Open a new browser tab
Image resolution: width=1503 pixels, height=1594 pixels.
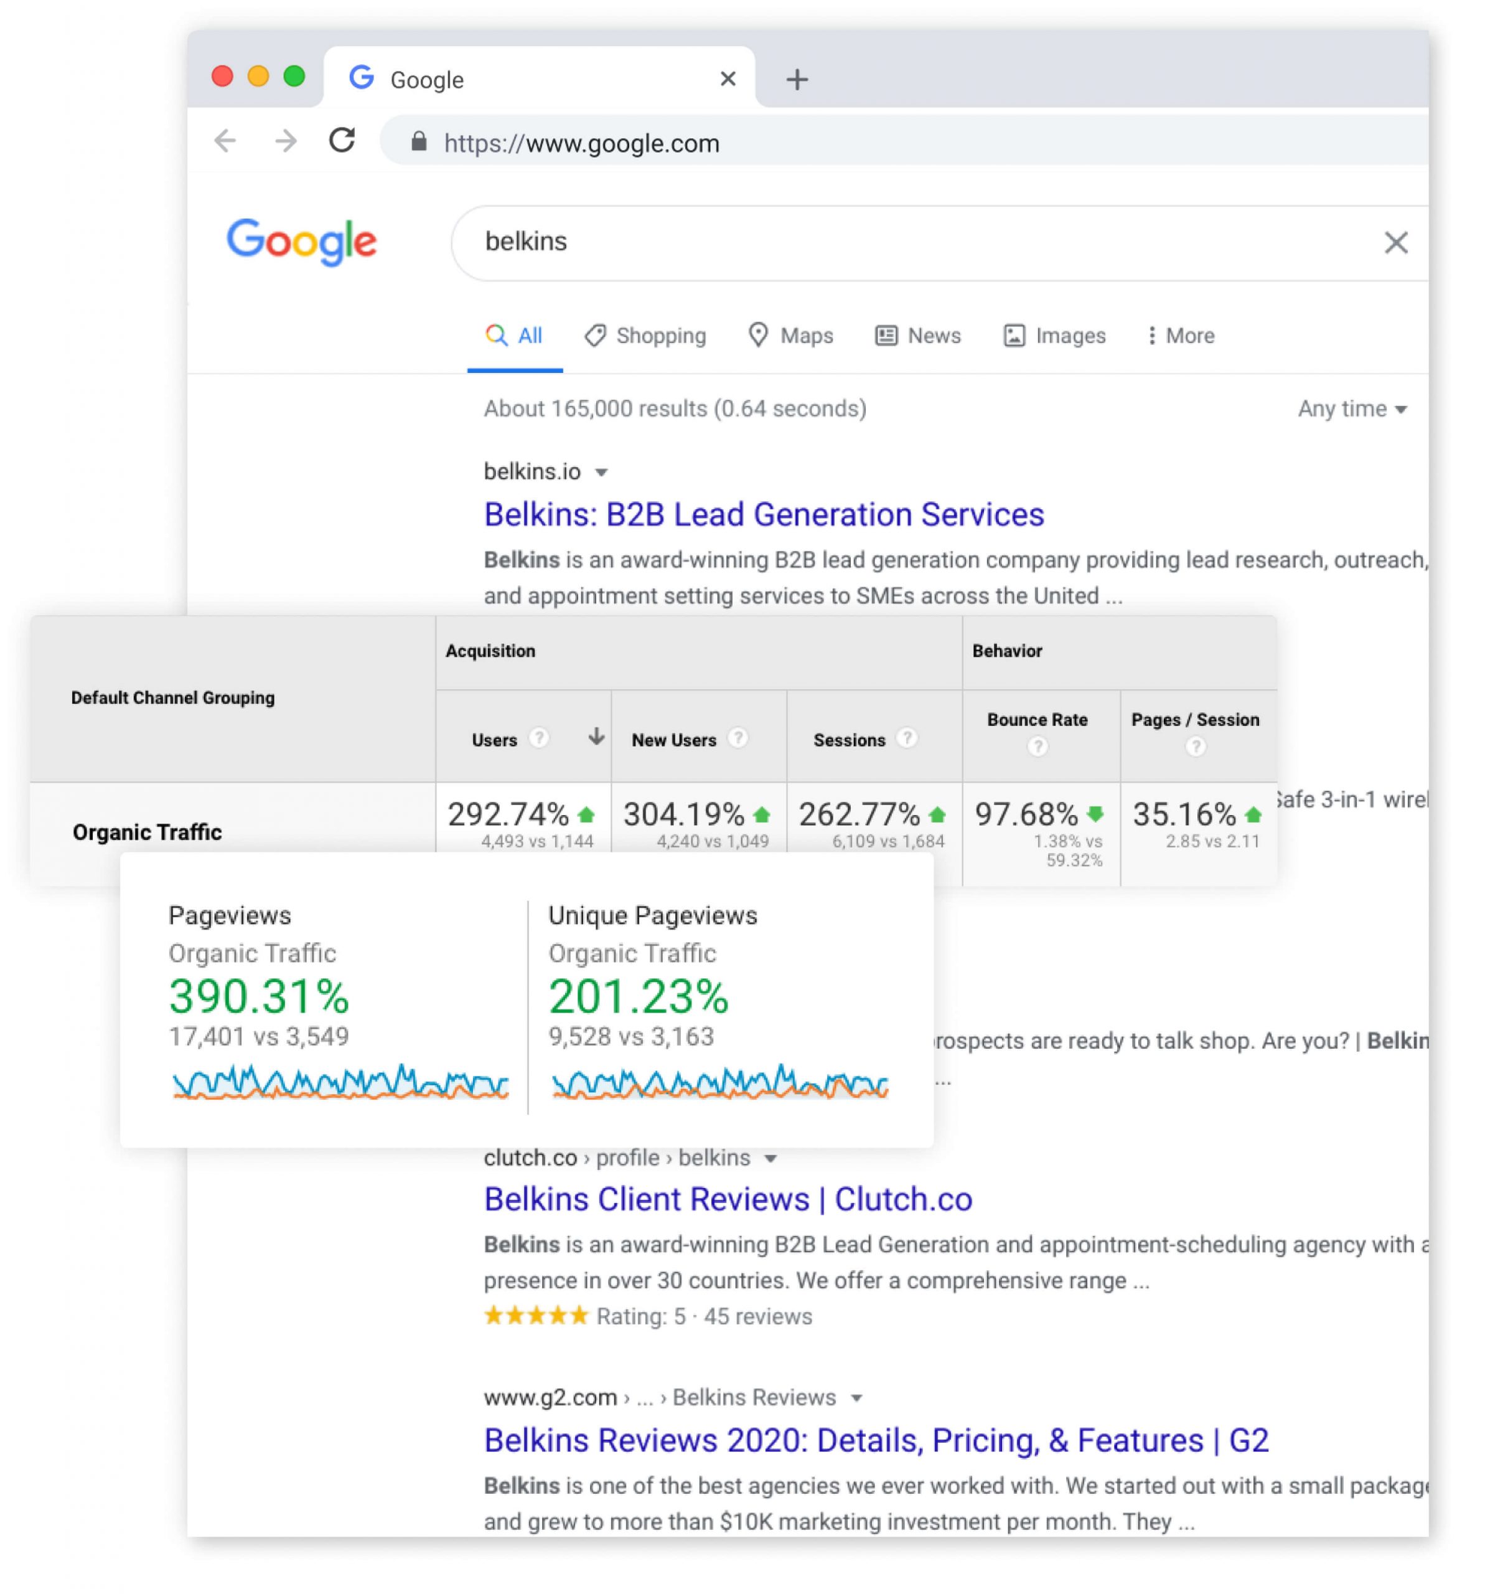(797, 78)
